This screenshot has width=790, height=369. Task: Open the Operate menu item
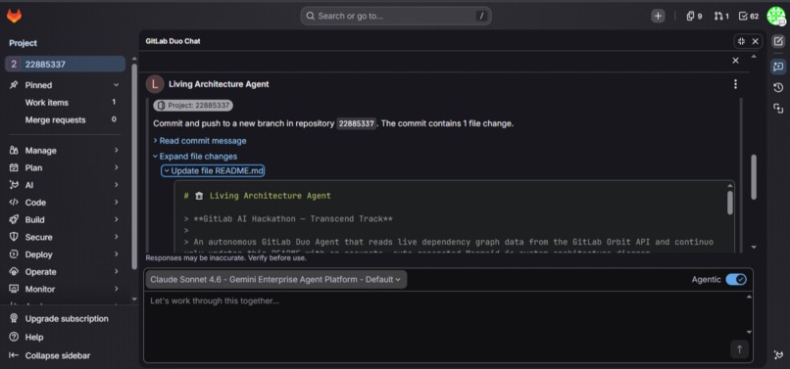pyautogui.click(x=65, y=271)
